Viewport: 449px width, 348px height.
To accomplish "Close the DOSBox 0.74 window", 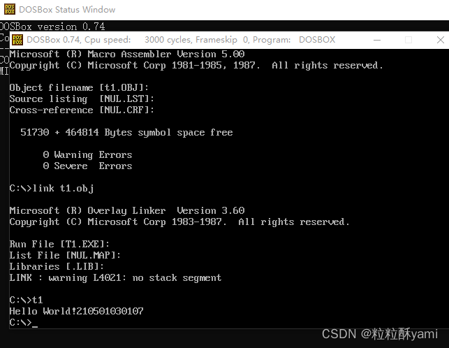I will [x=441, y=40].
